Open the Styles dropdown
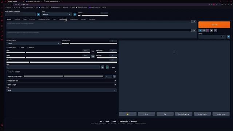The width and height of the screenshot is (233, 131). [212, 37]
